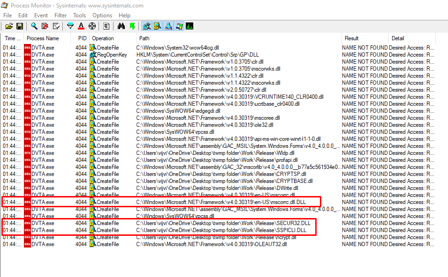Select the Release\SECUR32.DLL path row
This screenshot has height=277, width=448.
(223, 223)
